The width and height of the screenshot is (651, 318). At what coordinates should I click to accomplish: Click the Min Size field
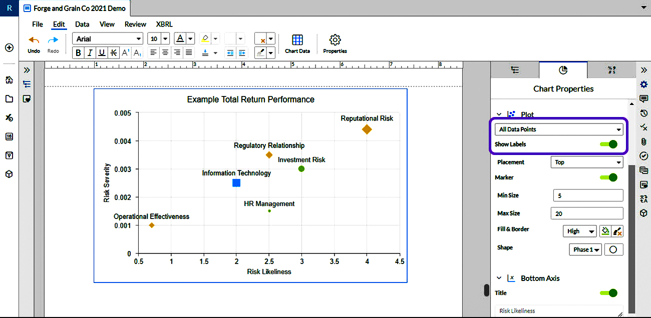click(588, 195)
